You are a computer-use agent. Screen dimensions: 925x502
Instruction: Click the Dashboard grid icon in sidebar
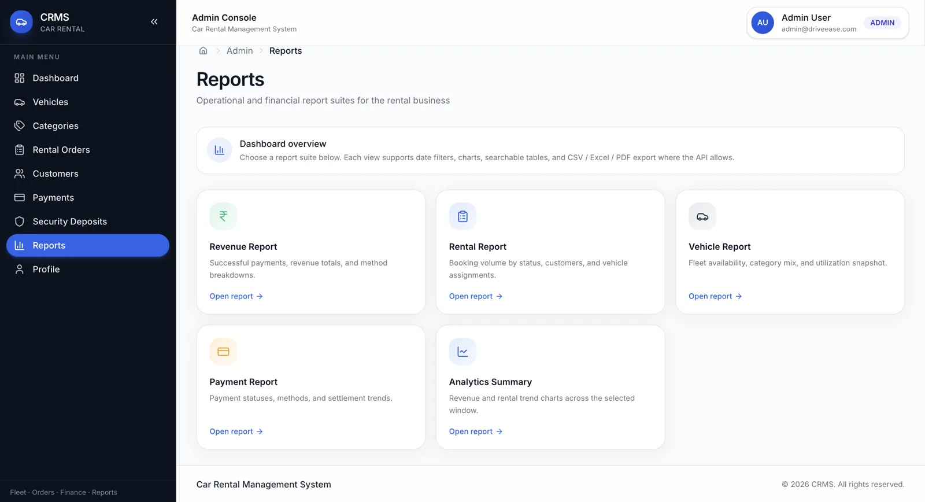pyautogui.click(x=20, y=78)
